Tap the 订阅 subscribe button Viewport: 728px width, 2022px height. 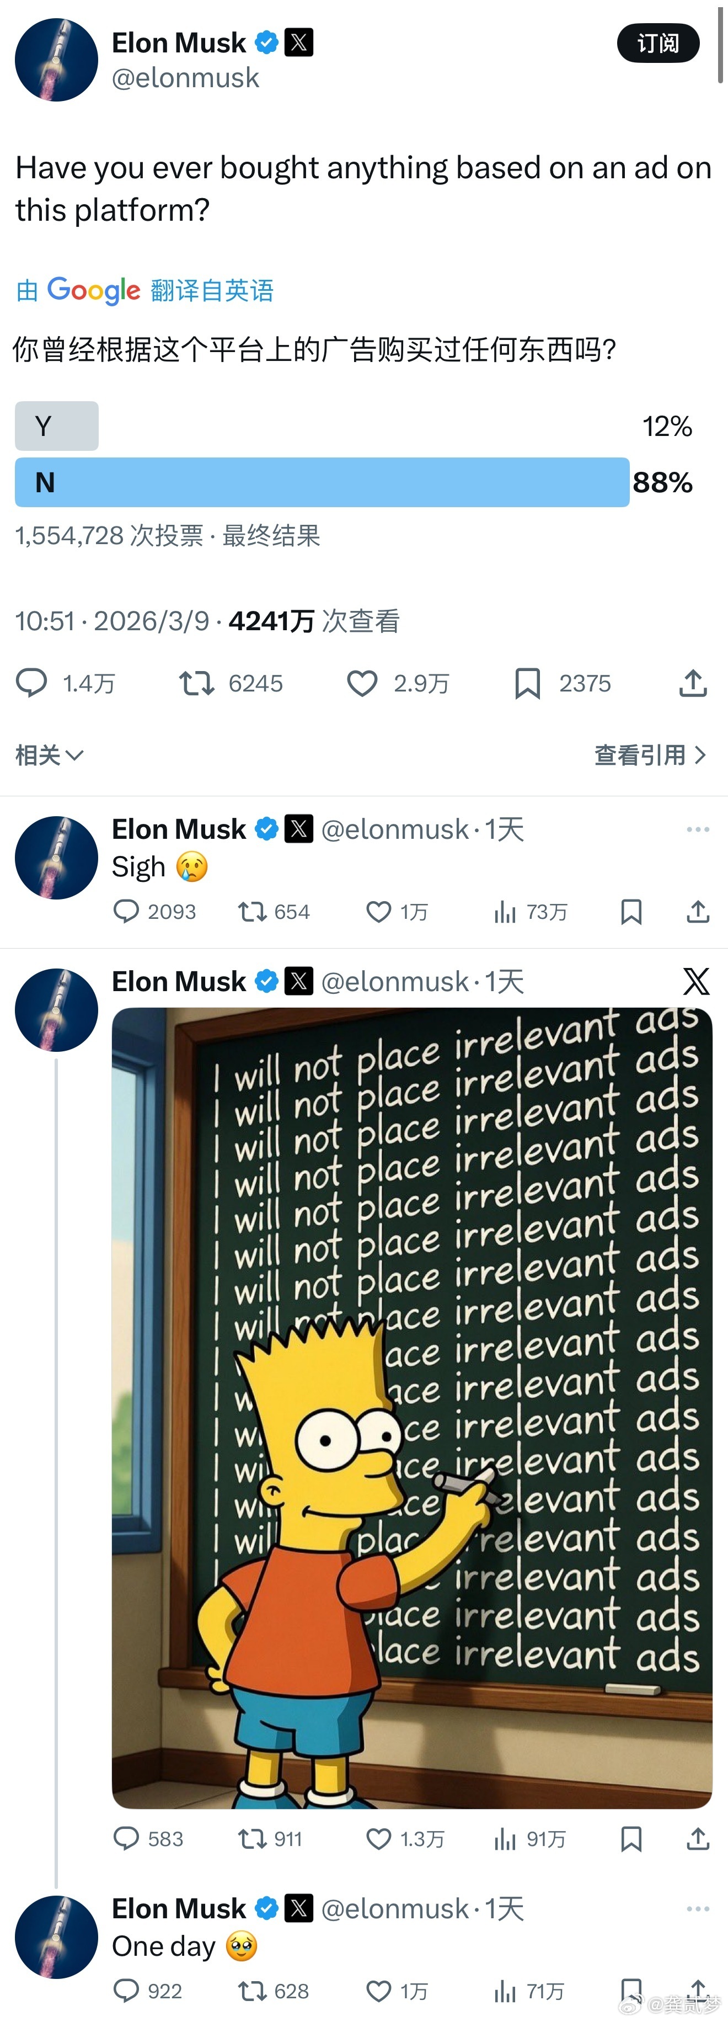click(658, 43)
